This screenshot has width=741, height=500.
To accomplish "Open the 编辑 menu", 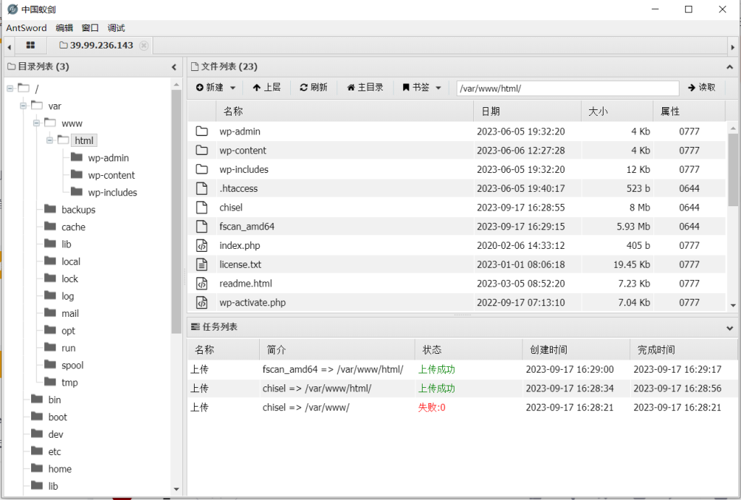I will pos(64,28).
